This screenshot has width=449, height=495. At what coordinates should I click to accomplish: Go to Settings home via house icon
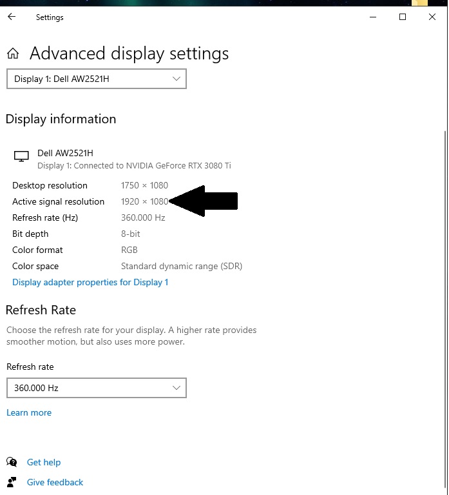click(x=13, y=54)
